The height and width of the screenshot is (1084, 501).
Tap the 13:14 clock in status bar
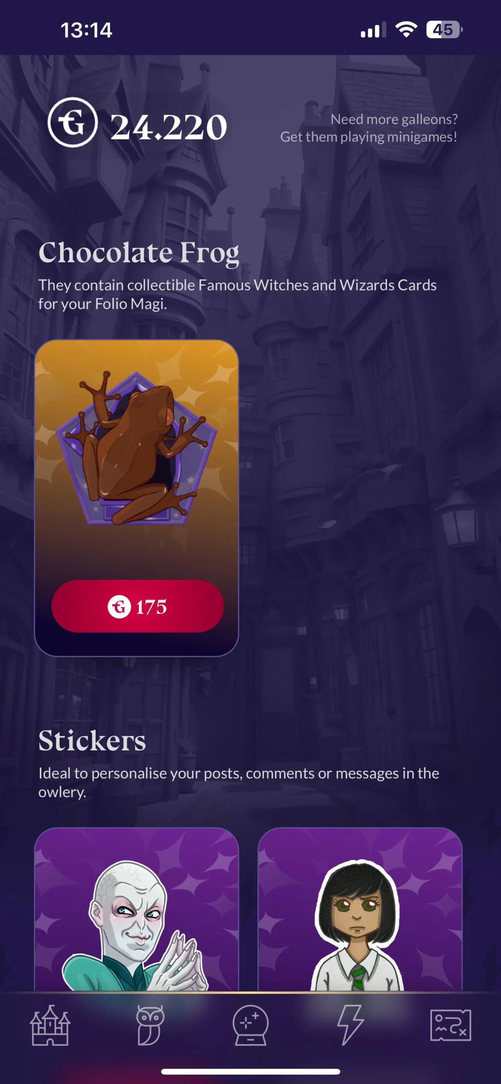coord(86,30)
